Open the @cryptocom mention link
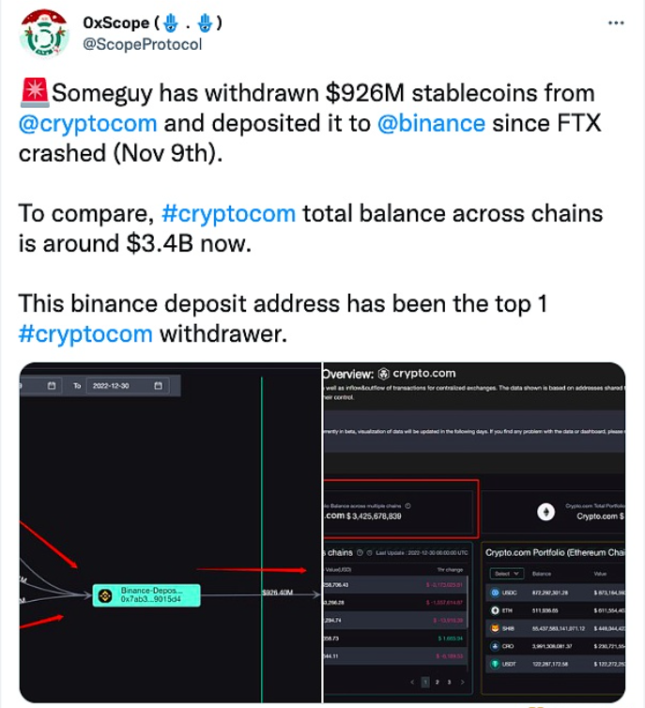Screen dimensions: 645x708 [88, 123]
